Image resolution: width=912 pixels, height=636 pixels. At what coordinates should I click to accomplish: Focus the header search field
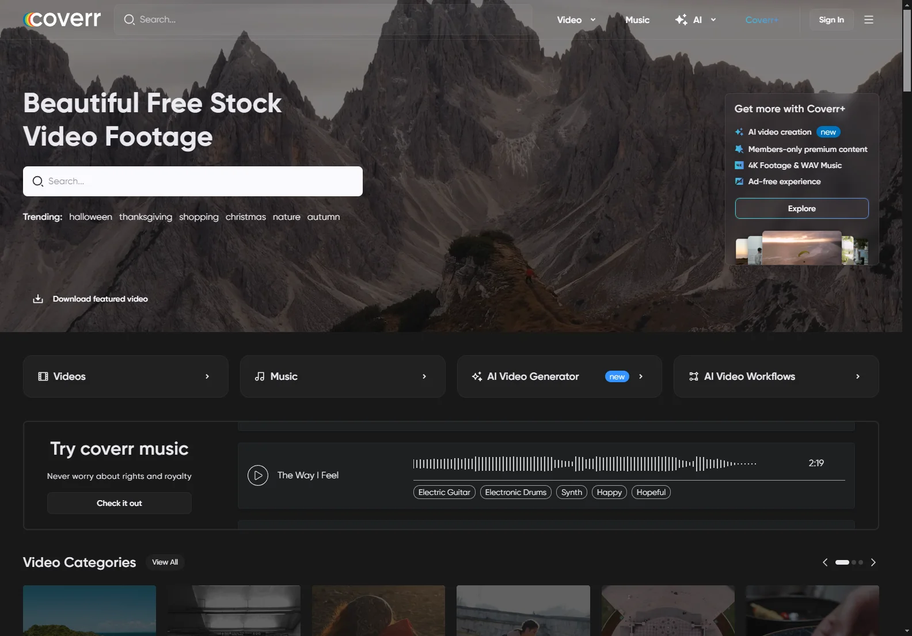[323, 20]
